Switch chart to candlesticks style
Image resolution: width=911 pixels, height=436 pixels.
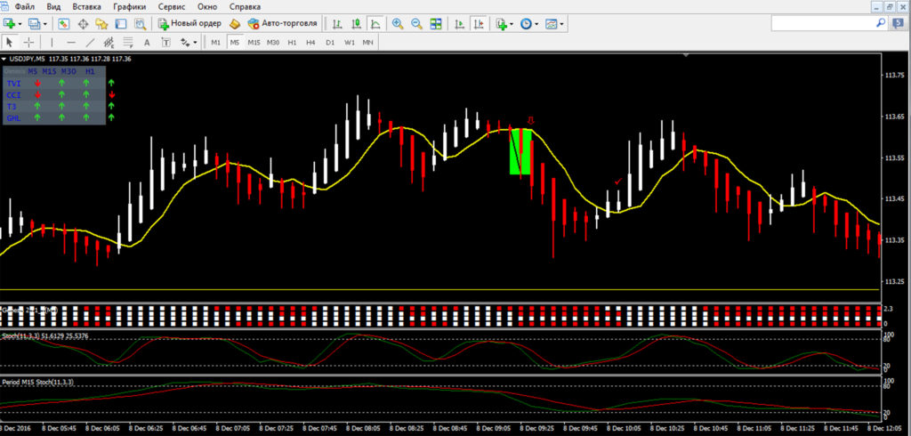356,24
